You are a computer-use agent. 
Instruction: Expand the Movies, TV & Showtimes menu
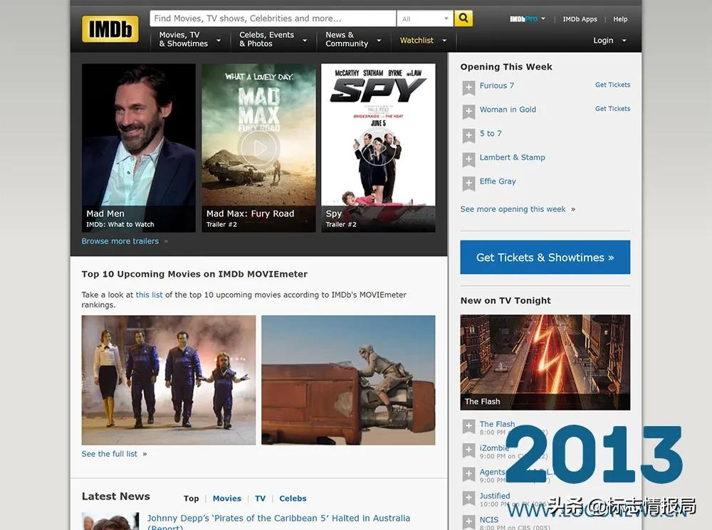pos(189,40)
